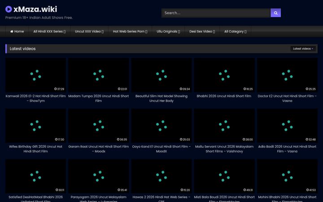Screen dimensions: 323x202
Task: Open the Madam Tumpa 2026 title link
Action: (98, 98)
